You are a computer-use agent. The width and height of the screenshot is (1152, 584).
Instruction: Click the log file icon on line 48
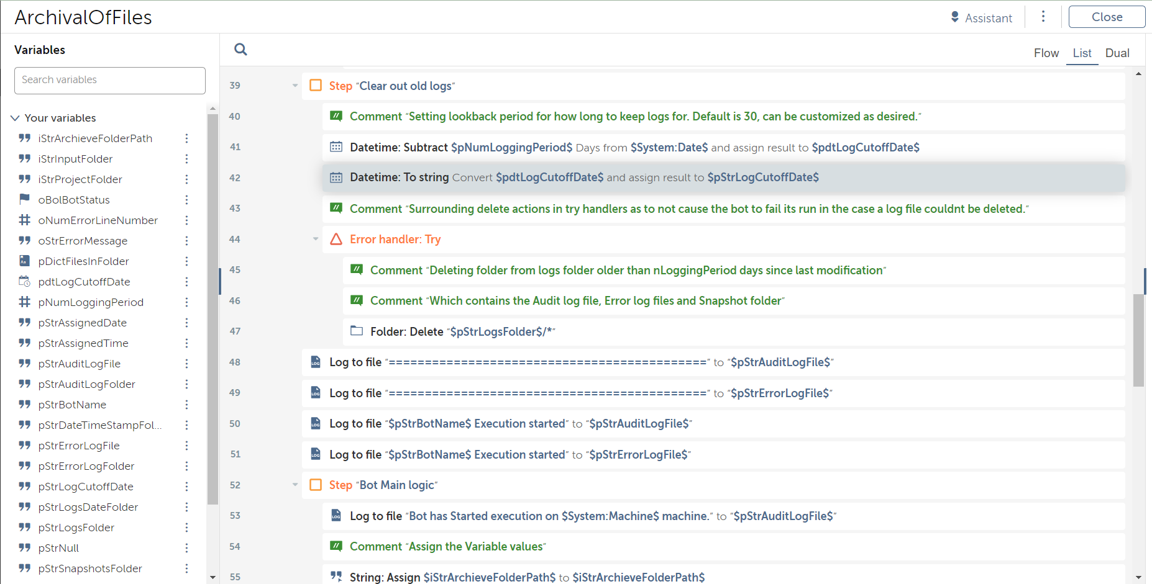point(316,362)
